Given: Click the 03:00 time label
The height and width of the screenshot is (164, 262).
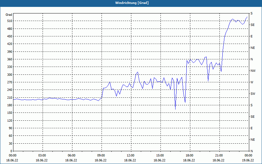Looking at the screenshot, I should (42, 155).
